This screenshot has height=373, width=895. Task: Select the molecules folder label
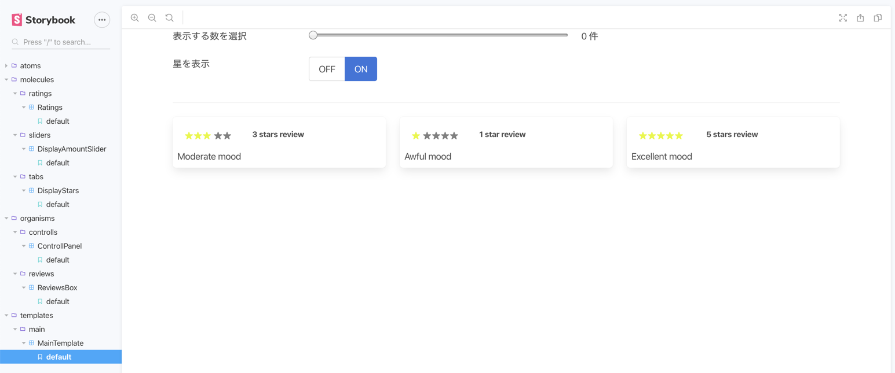coord(36,80)
